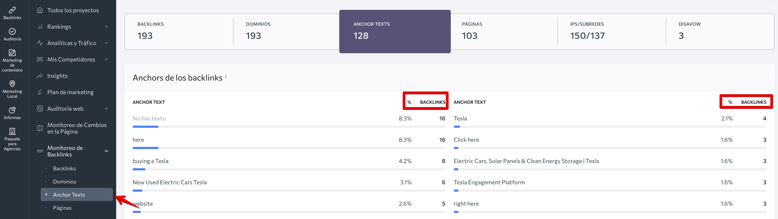Click 'Tesla Engagement Platform' anchor text
Screen dimensions: 778x219
coord(489,182)
